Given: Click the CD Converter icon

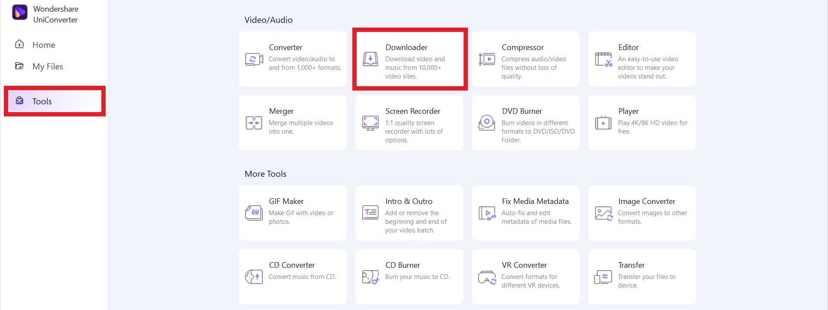Looking at the screenshot, I should [254, 277].
